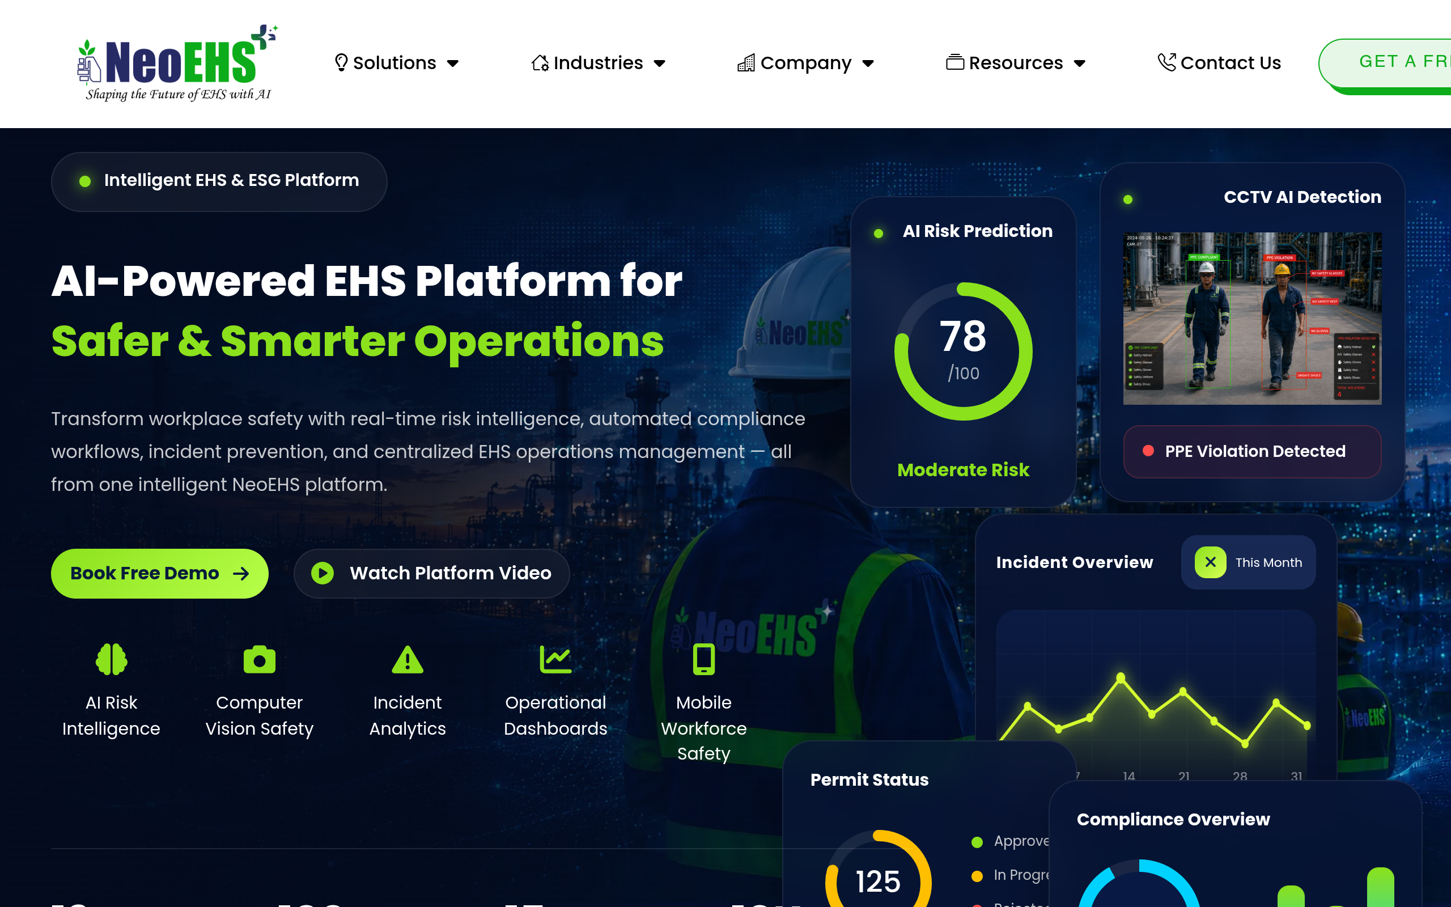Image resolution: width=1451 pixels, height=907 pixels.
Task: Go to the Contact Us page
Action: [x=1219, y=62]
